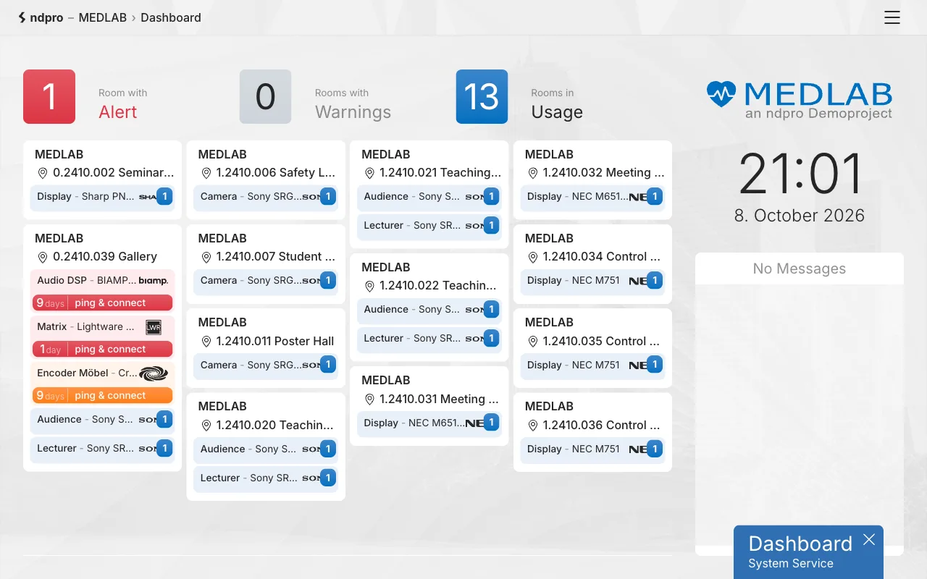Click the Sharp logo in room 0.2410.002
927x579 pixels.
pos(147,197)
